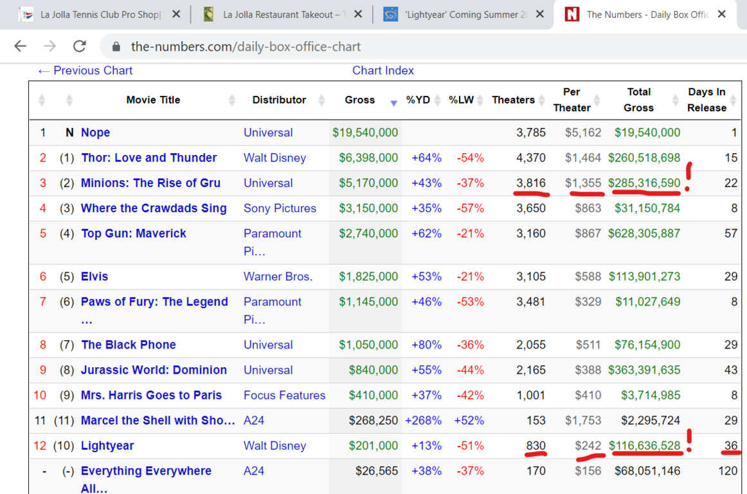
Task: Click the browser back arrow
Action: click(x=21, y=46)
